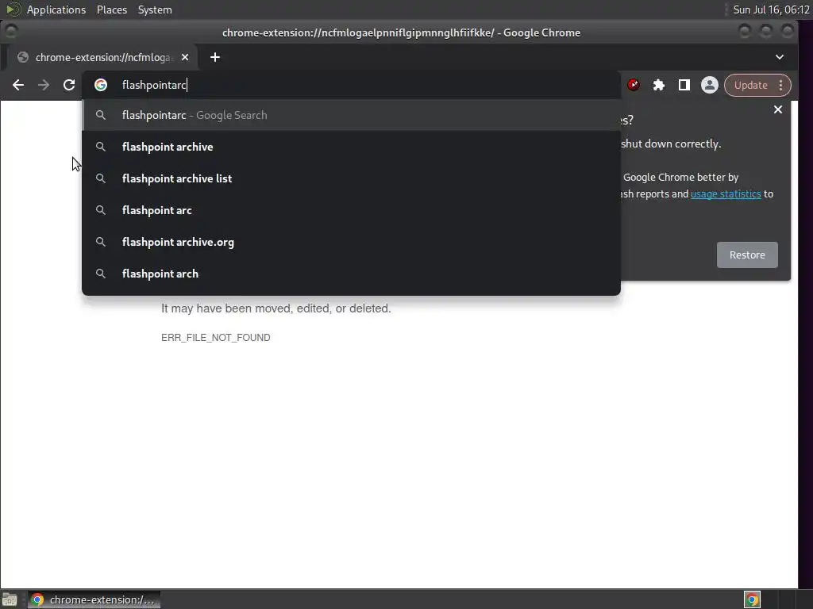
Task: Click the forward navigation arrow
Action: [x=44, y=85]
